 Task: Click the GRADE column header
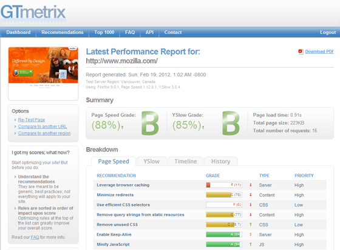pyautogui.click(x=212, y=176)
